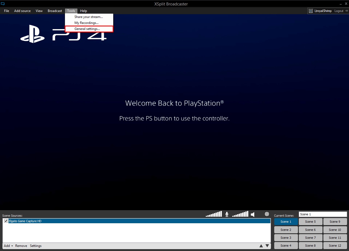The height and width of the screenshot is (251, 349).
Task: Open the Add source menu
Action: point(22,11)
